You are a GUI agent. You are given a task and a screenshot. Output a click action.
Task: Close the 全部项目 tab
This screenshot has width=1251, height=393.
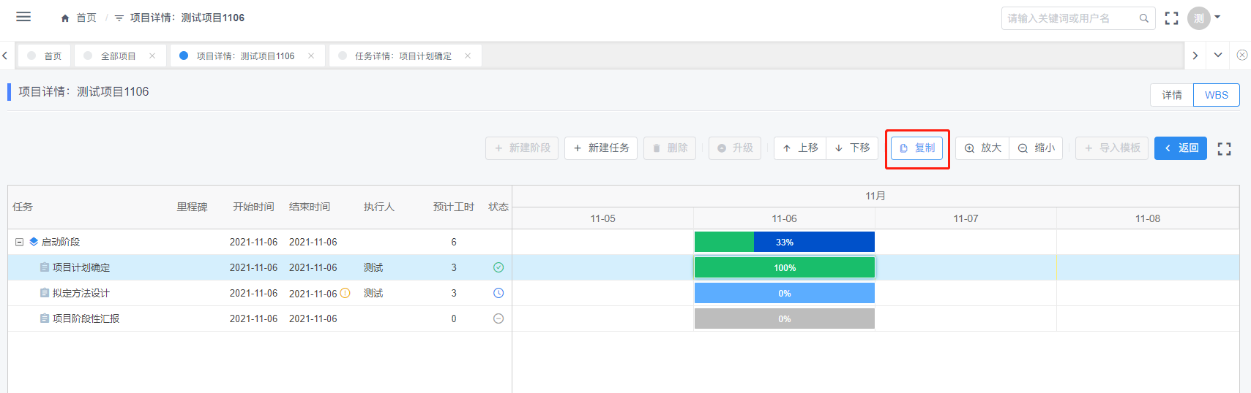[x=152, y=56]
